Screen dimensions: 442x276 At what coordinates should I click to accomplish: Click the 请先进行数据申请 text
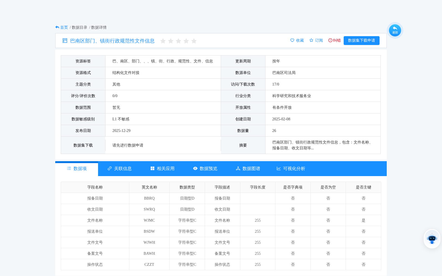128,145
